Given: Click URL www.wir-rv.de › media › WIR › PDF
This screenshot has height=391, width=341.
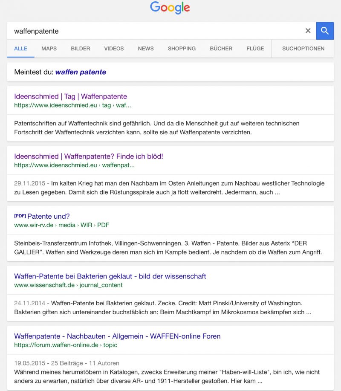Looking at the screenshot, I should coord(61,225).
